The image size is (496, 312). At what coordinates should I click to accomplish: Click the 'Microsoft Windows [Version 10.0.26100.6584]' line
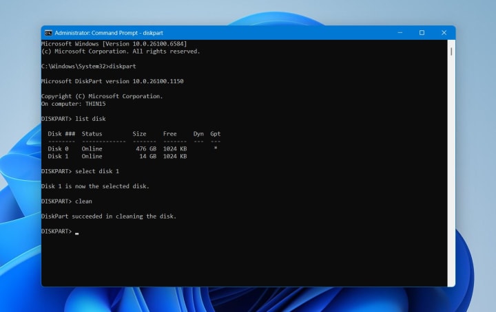tap(114, 44)
